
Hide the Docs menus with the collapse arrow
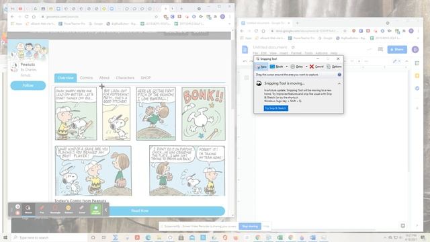[406, 61]
